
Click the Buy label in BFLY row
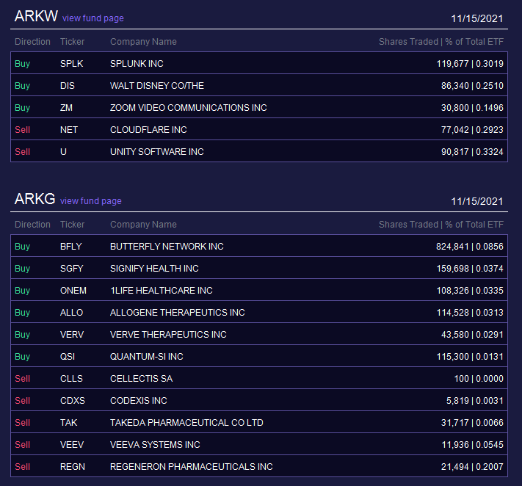[22, 247]
